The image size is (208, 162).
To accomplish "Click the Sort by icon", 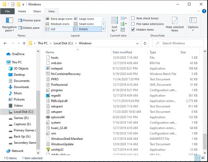I will tap(114, 23).
